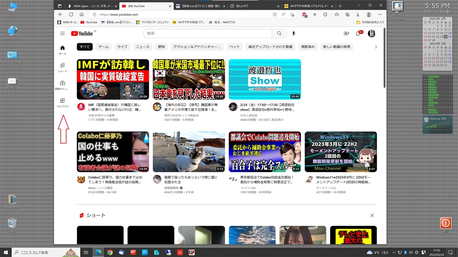Click the browser address bar URL

(x=119, y=14)
